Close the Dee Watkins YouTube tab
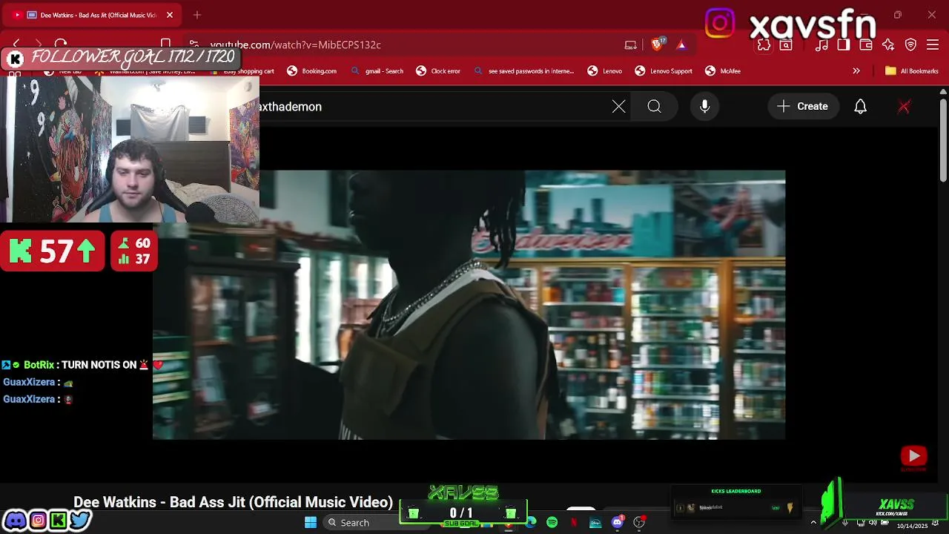This screenshot has width=949, height=534. coord(170,15)
